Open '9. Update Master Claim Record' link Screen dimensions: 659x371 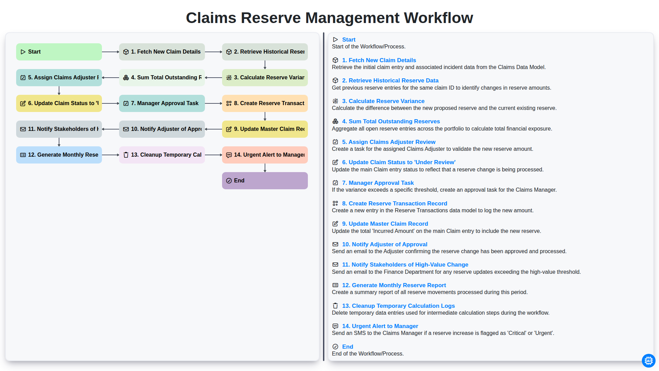tap(385, 224)
